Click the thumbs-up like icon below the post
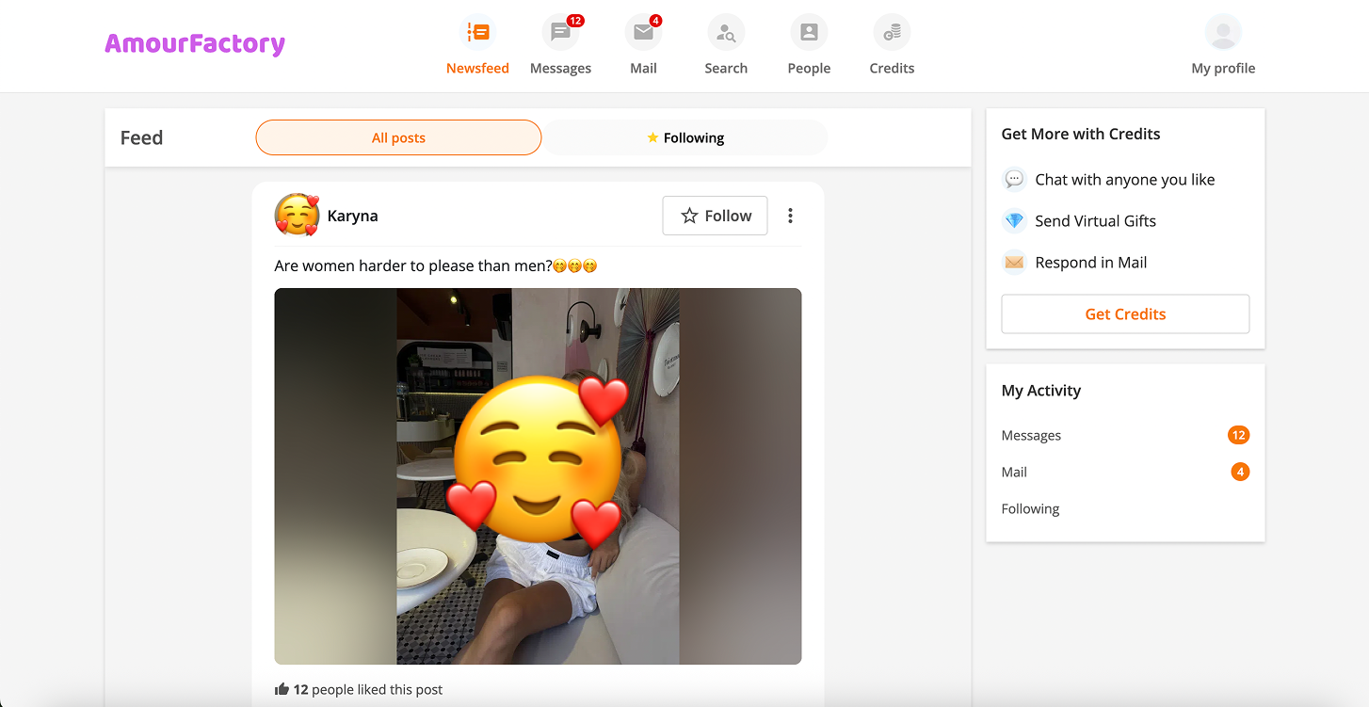This screenshot has height=707, width=1369. click(x=282, y=688)
